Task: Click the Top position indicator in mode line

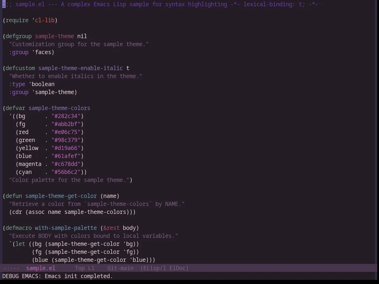Action: (x=80, y=268)
